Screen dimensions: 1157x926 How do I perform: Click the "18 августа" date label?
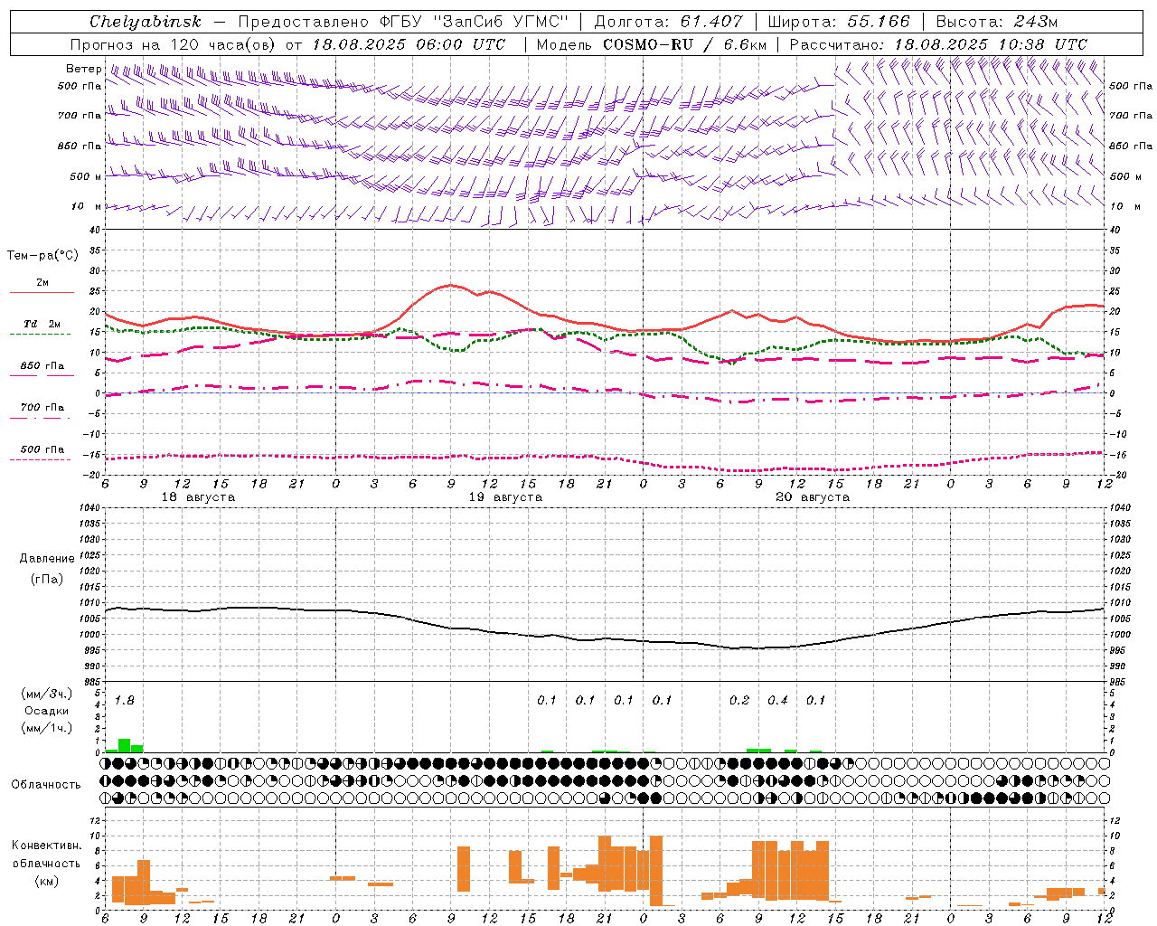[x=198, y=497]
